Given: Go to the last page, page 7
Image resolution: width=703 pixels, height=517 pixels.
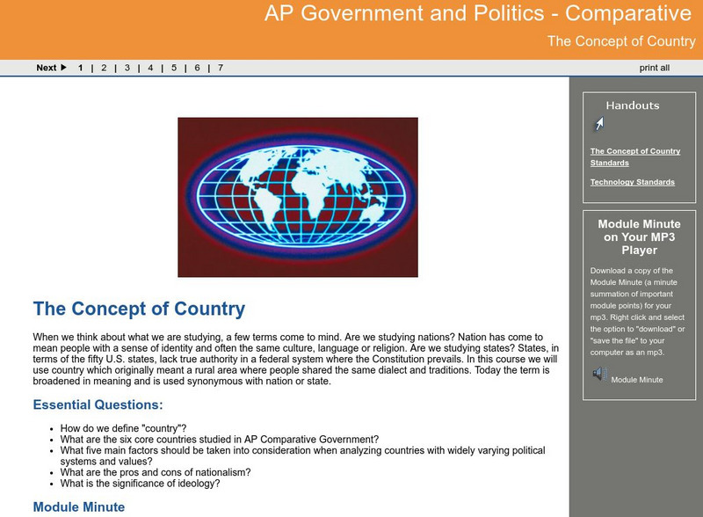Looking at the screenshot, I should coord(218,66).
